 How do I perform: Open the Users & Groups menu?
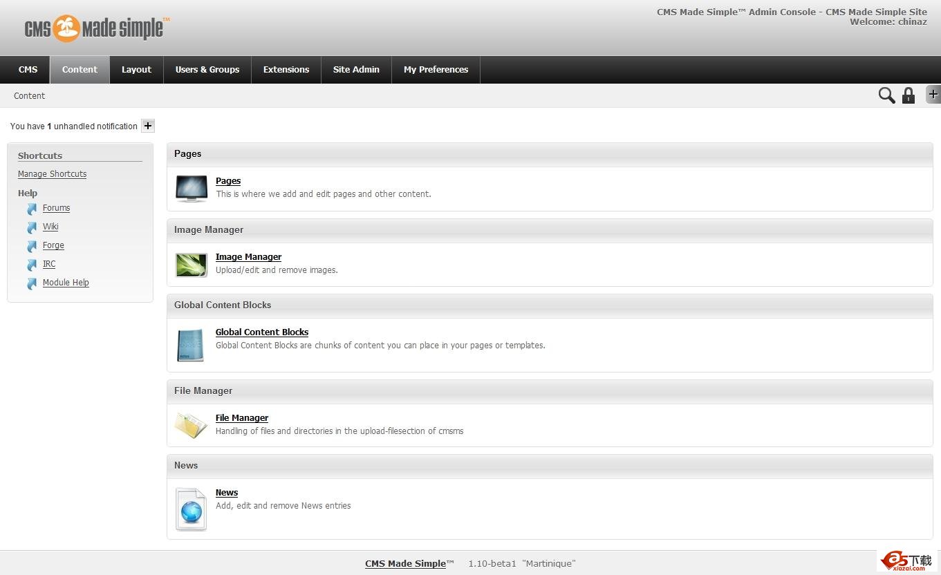[x=207, y=70]
